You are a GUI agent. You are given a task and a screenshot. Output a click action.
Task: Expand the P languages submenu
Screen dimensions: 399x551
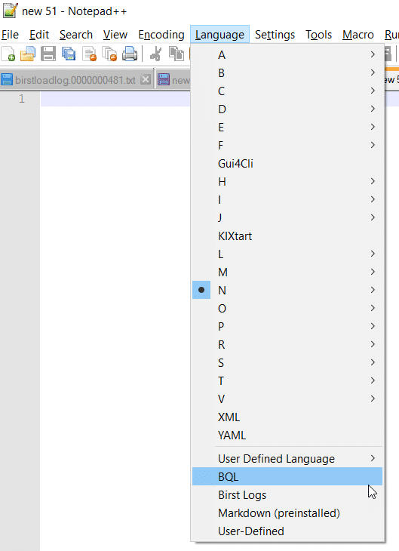tap(287, 327)
